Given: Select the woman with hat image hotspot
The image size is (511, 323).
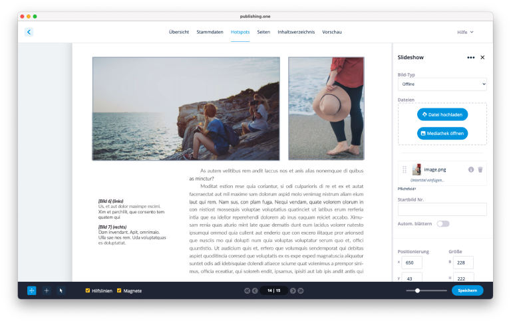Looking at the screenshot, I should 326,108.
